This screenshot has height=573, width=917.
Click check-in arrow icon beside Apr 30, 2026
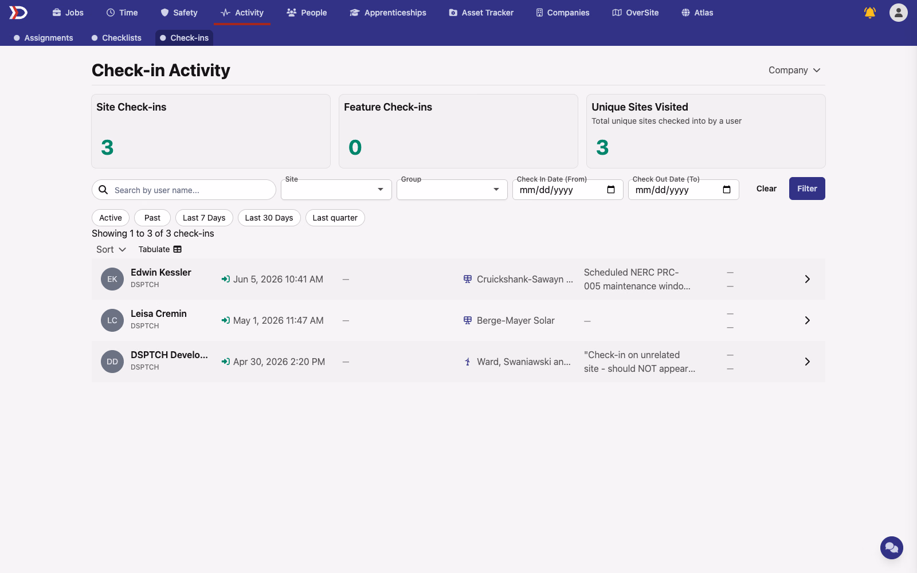[226, 362]
